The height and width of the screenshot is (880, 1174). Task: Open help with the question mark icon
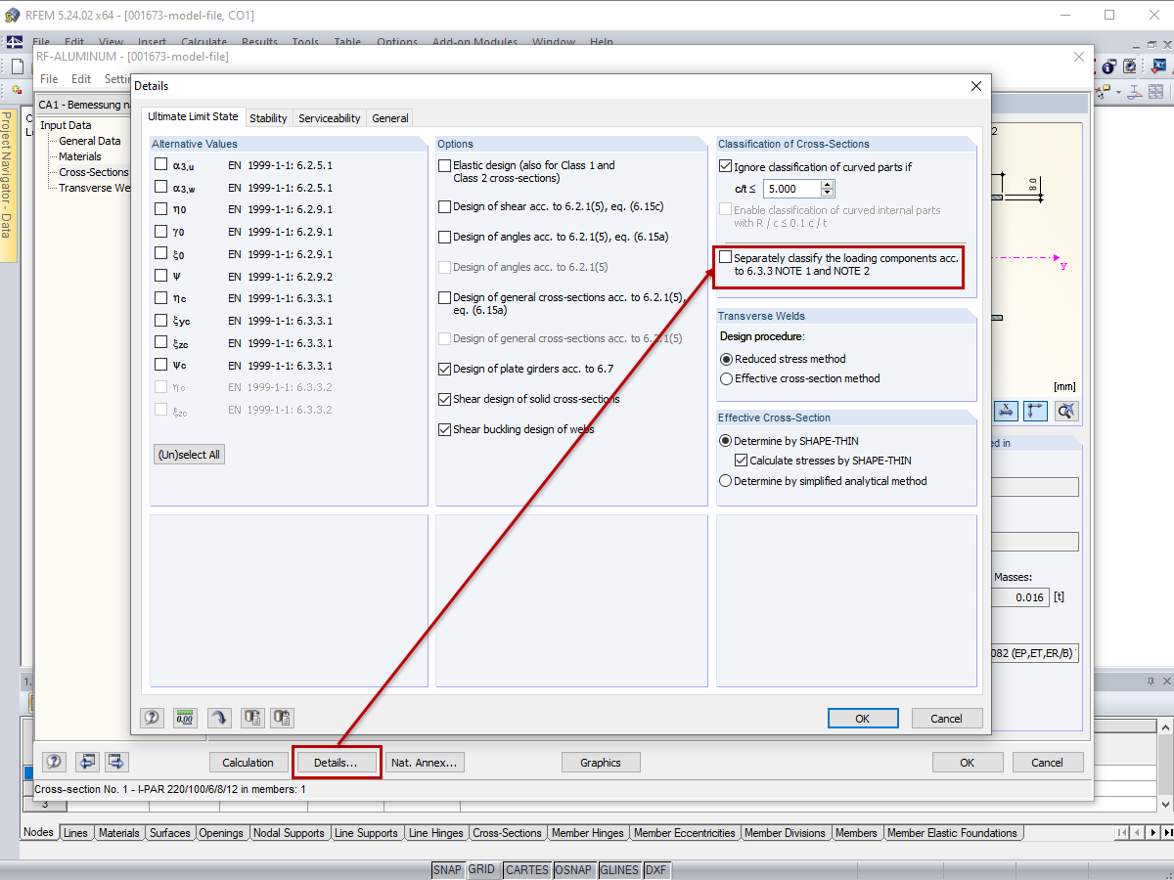(x=152, y=718)
